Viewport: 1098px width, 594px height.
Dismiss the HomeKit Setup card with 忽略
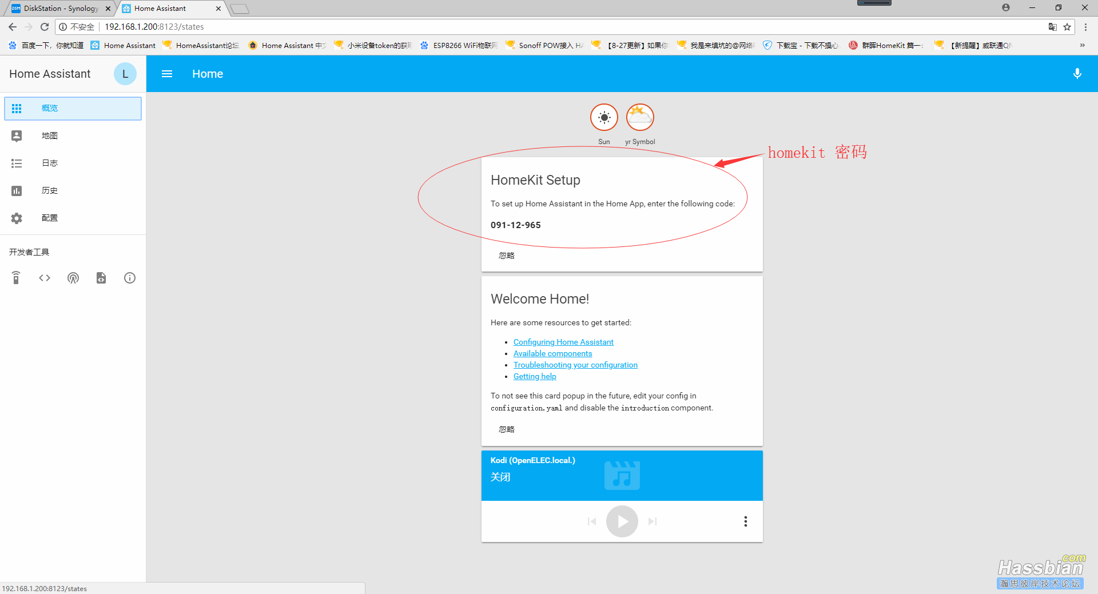[x=507, y=256]
